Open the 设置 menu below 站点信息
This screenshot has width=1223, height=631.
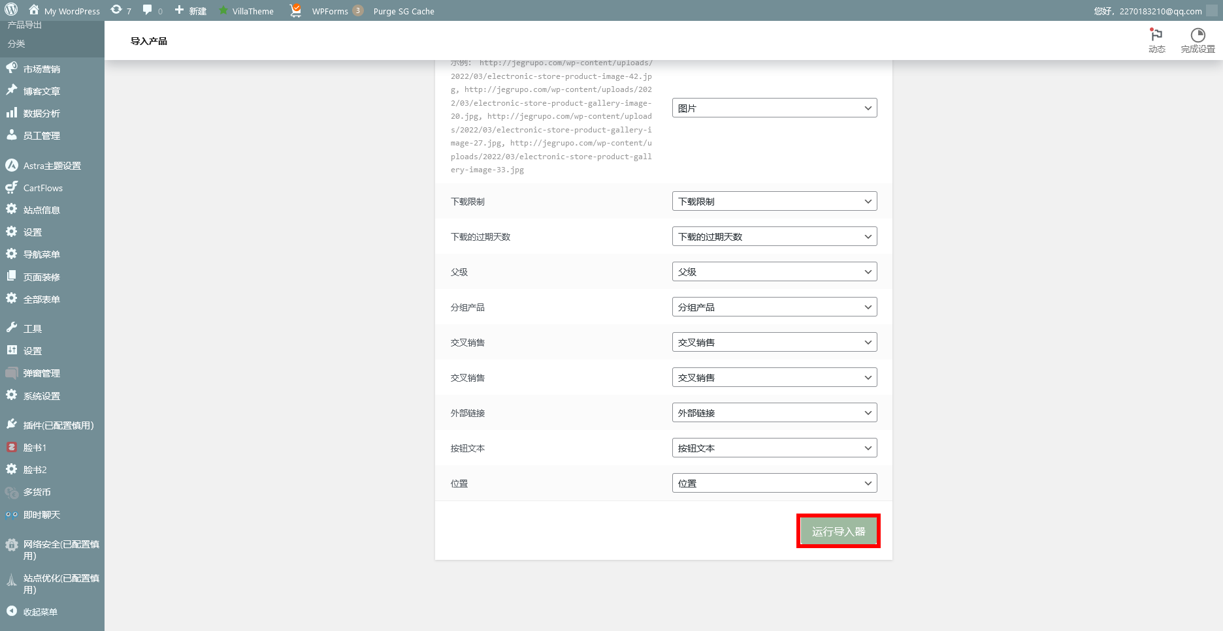click(33, 232)
